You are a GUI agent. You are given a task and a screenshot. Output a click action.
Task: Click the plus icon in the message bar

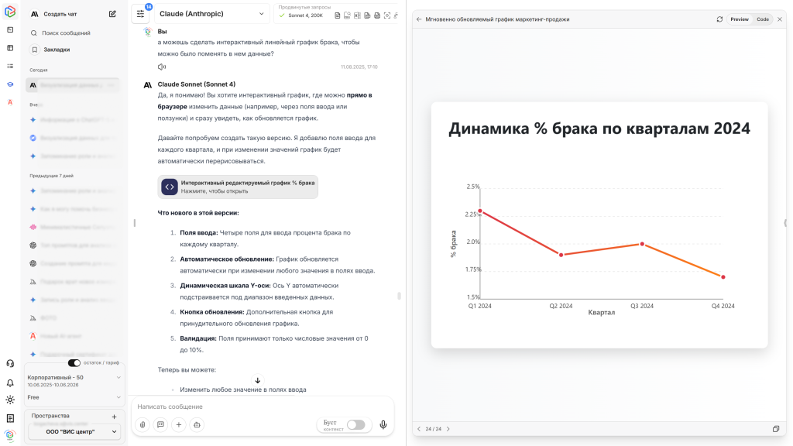[178, 424]
